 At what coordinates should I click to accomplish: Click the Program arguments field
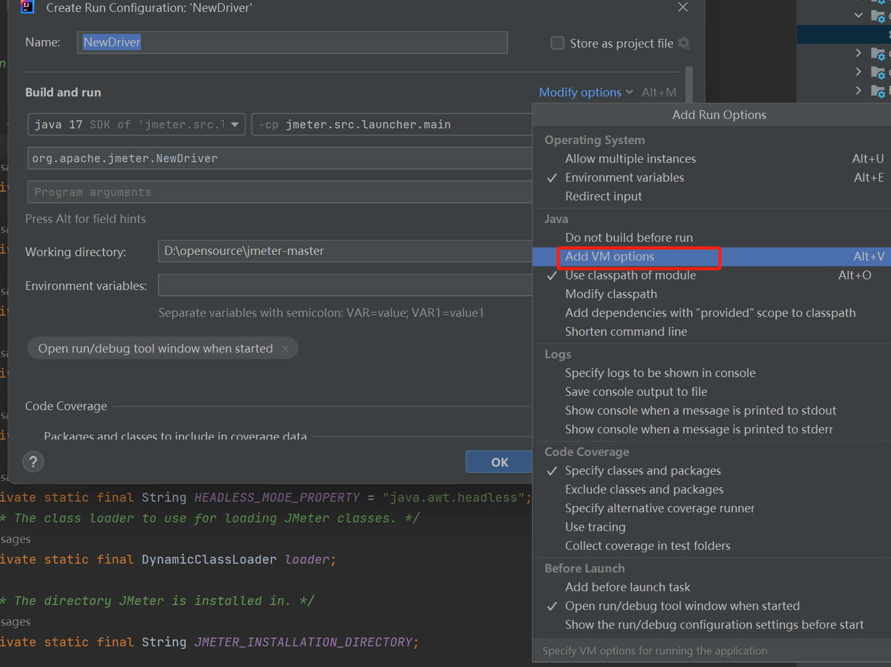(280, 192)
